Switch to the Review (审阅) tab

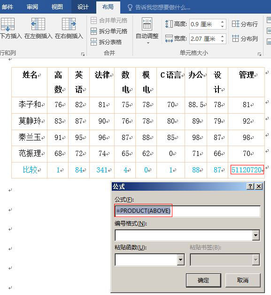click(x=32, y=7)
